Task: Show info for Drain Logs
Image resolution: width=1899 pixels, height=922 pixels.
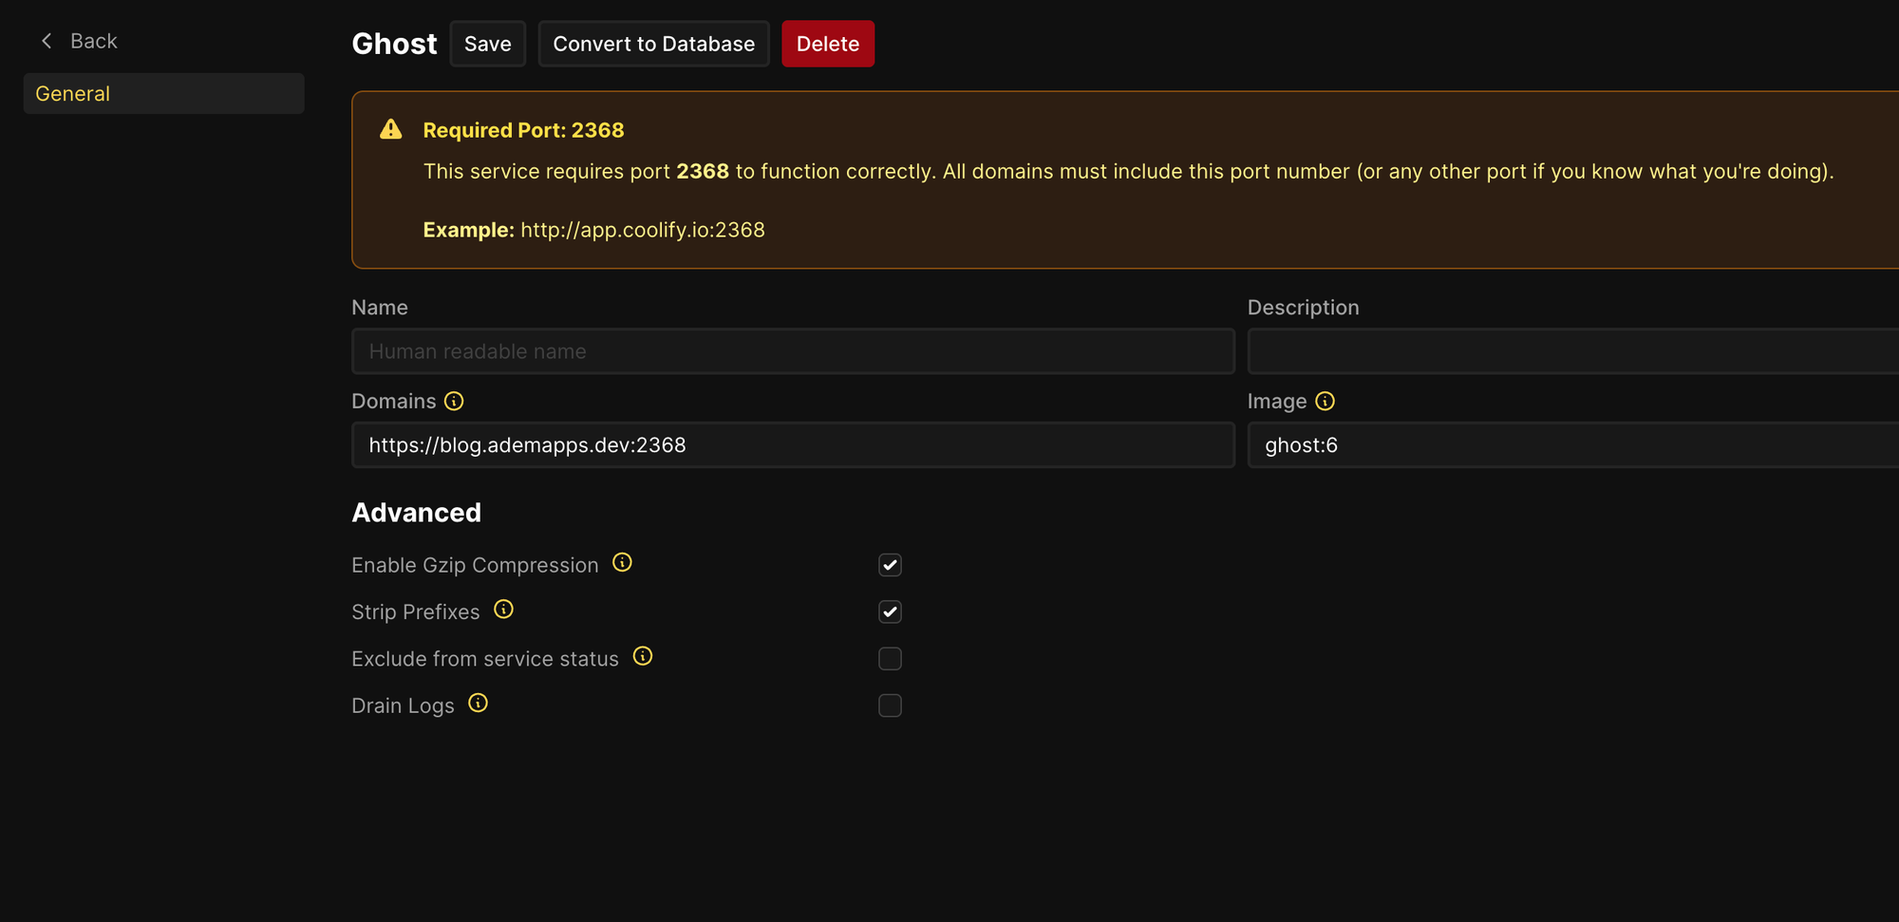Action: pyautogui.click(x=478, y=704)
